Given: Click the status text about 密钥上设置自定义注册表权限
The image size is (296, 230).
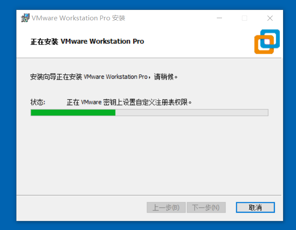Looking at the screenshot, I should click(129, 102).
